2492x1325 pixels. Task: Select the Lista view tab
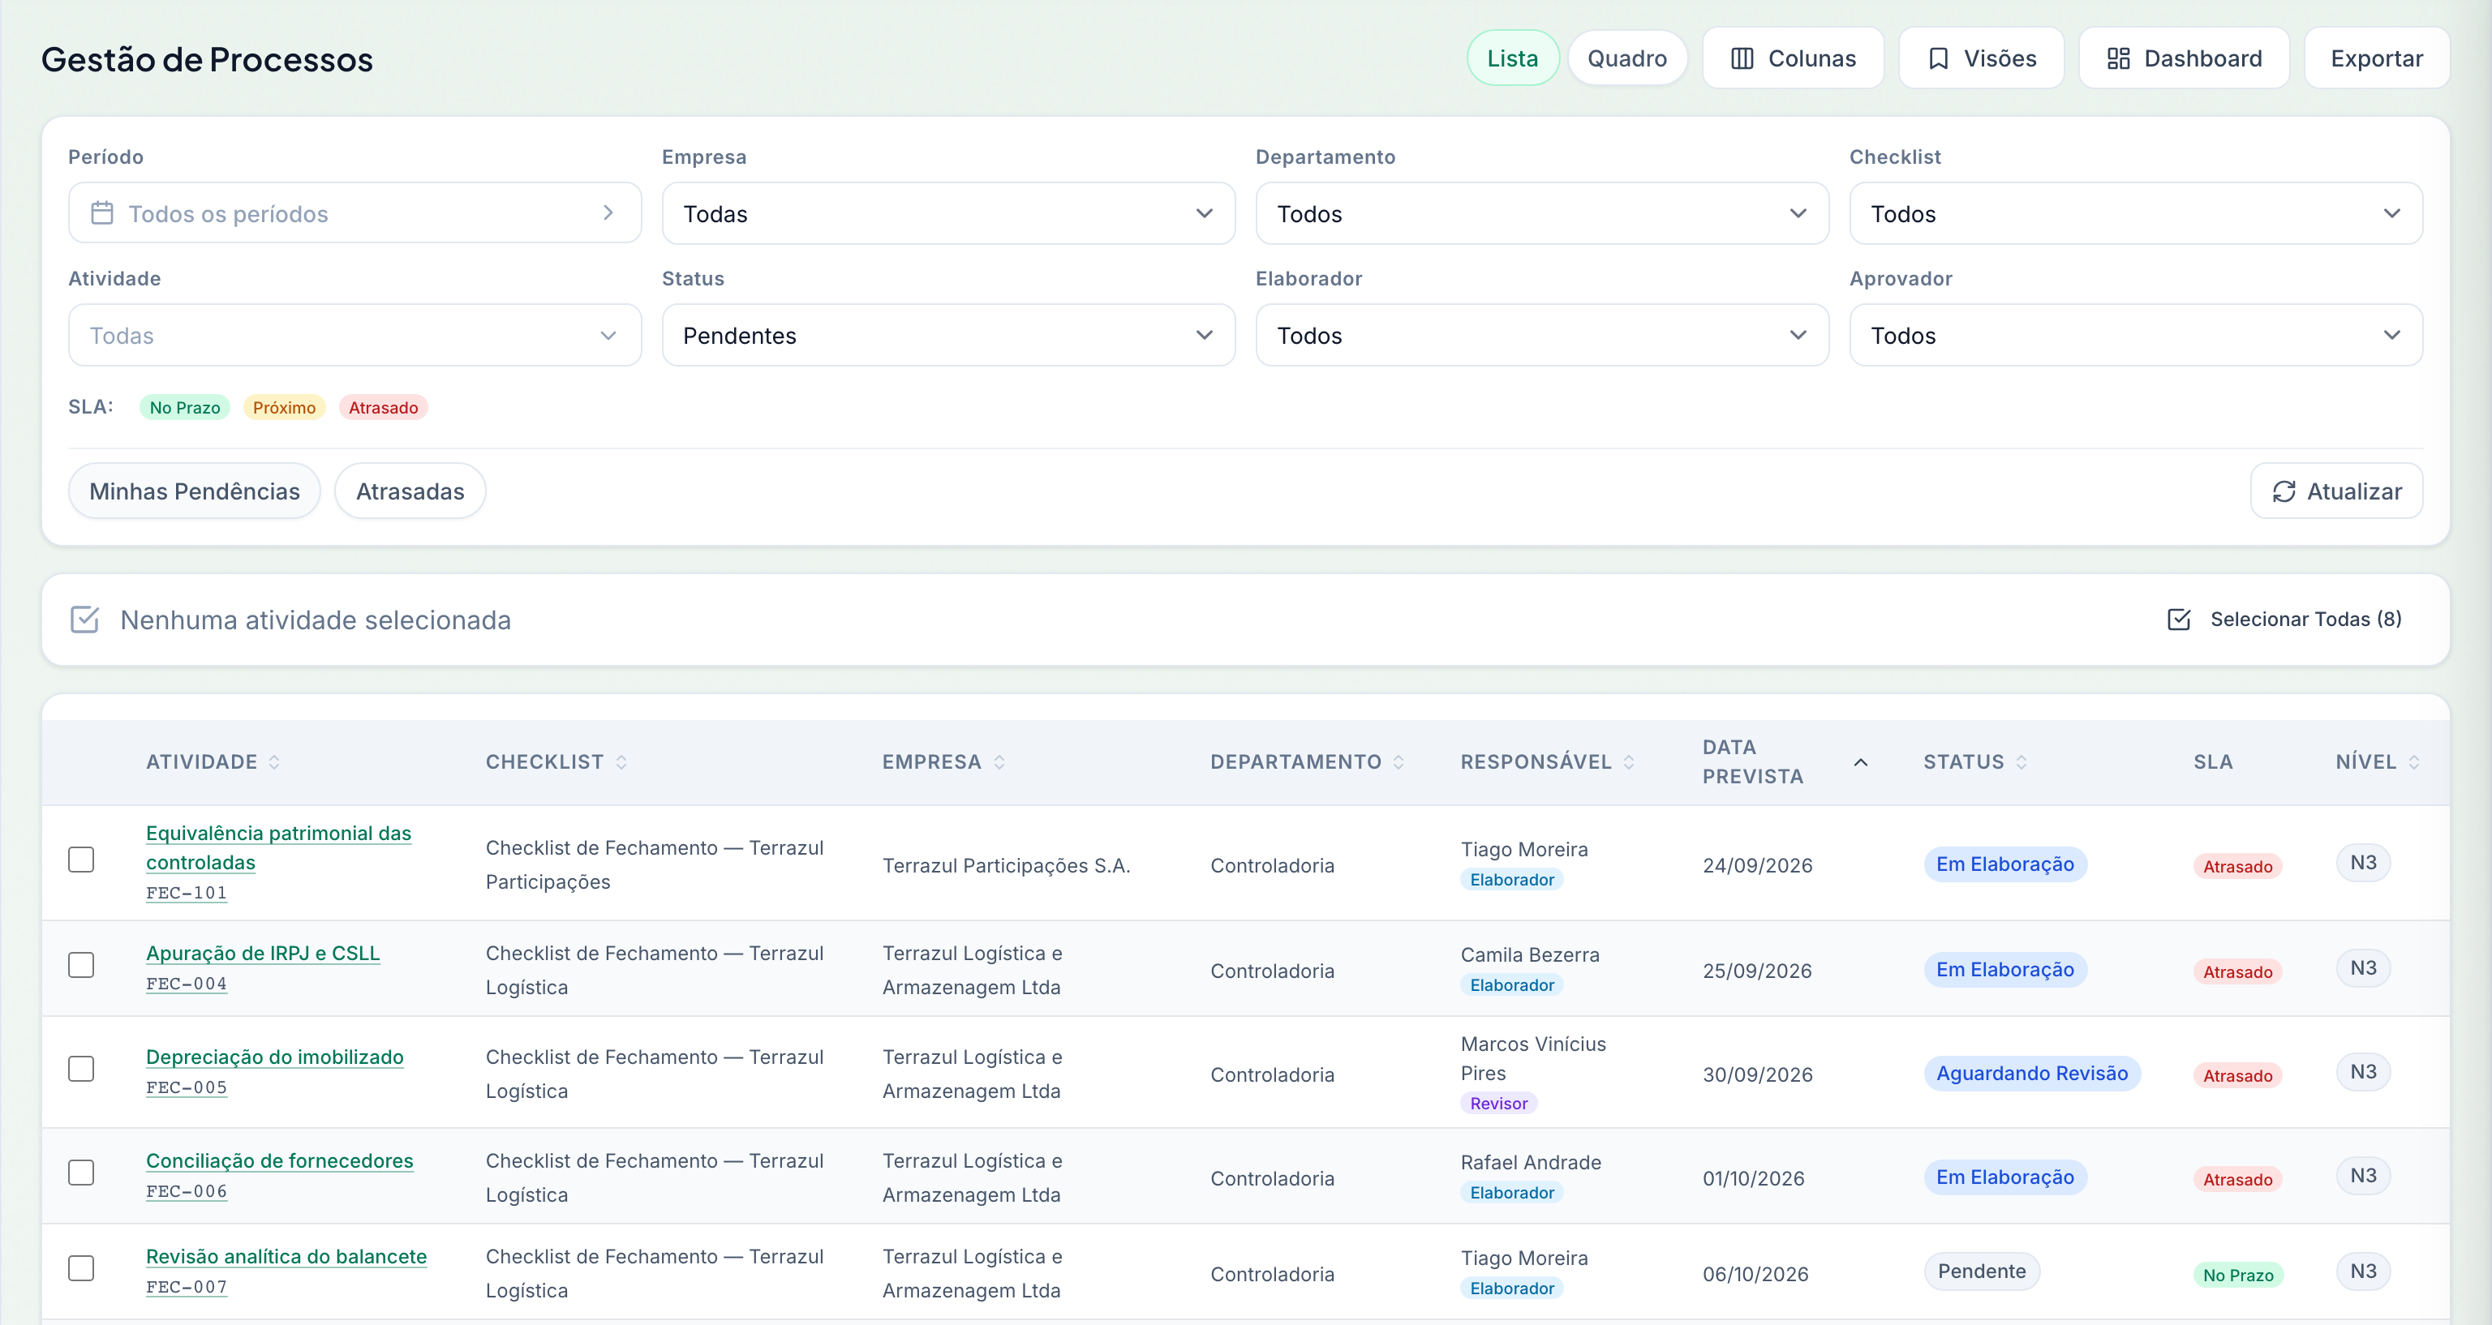coord(1512,58)
